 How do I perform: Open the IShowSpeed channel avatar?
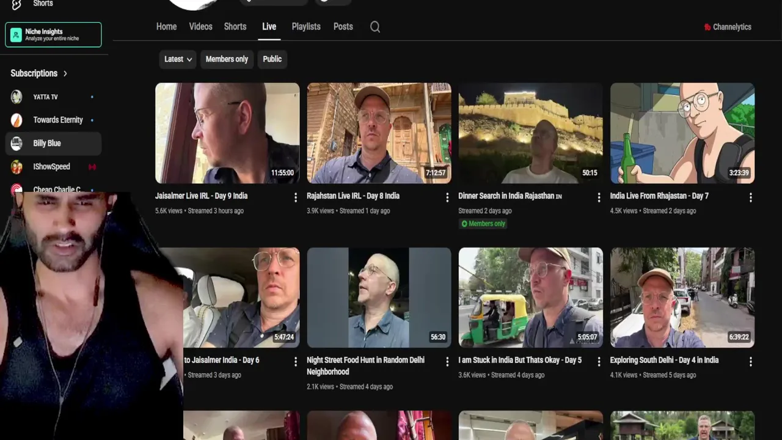click(16, 166)
